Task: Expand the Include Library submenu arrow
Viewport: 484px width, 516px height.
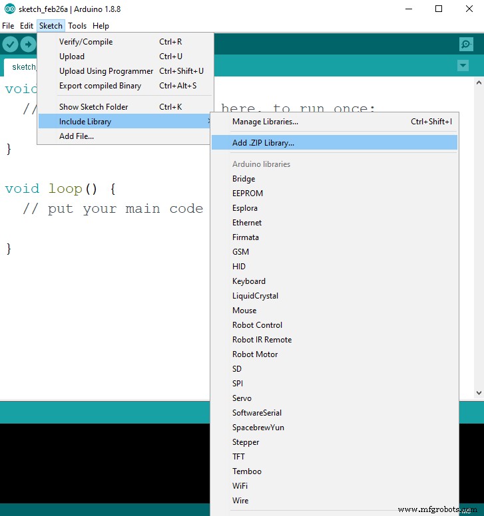Action: [208, 121]
